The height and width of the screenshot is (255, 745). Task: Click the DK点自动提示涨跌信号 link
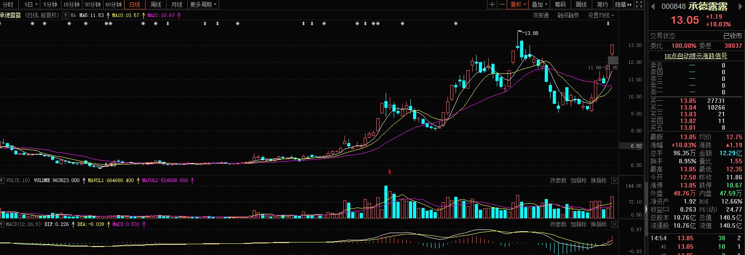click(695, 56)
